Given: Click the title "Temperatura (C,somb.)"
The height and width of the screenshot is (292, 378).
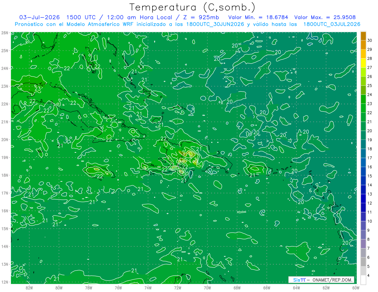Looking at the screenshot, I should click(x=192, y=7).
